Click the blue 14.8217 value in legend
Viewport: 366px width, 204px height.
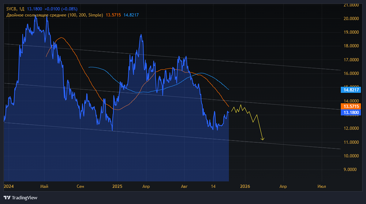pos(131,15)
